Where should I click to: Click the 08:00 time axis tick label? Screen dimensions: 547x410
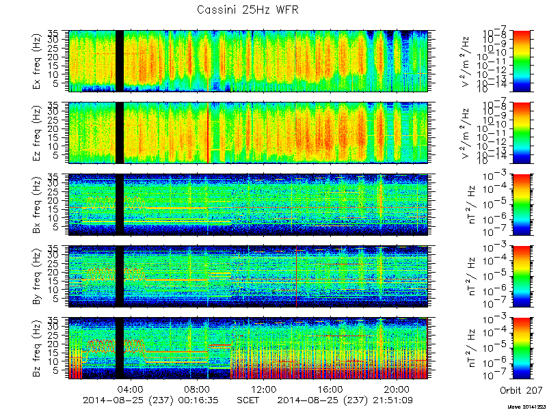click(197, 389)
